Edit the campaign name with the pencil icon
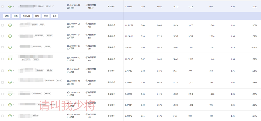The width and height of the screenshot is (261, 121). [53, 6]
